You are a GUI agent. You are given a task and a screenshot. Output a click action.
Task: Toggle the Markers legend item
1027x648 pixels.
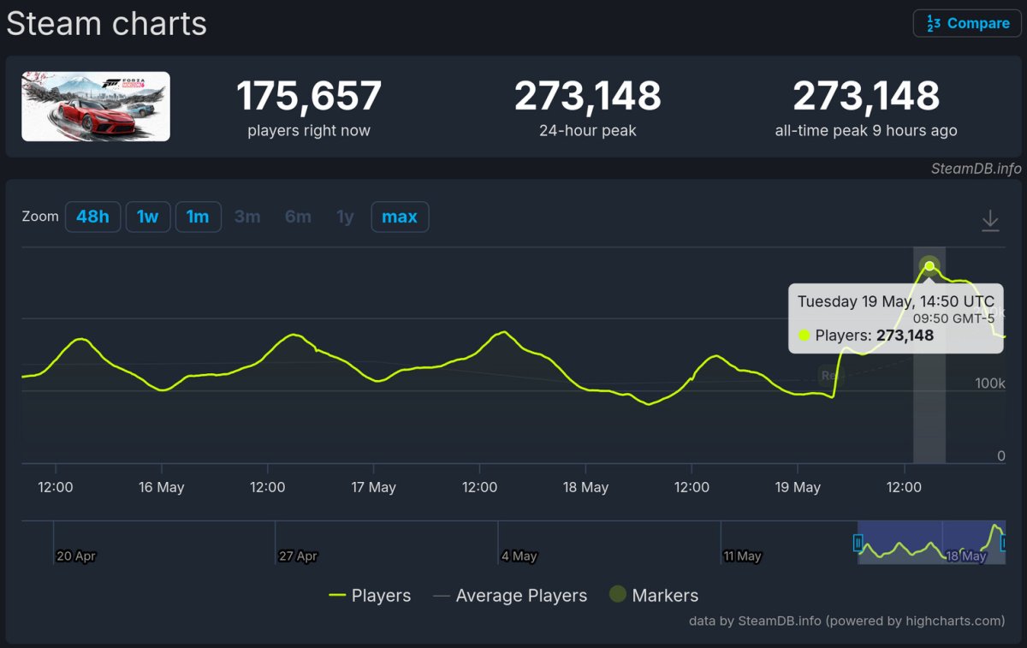coord(654,596)
